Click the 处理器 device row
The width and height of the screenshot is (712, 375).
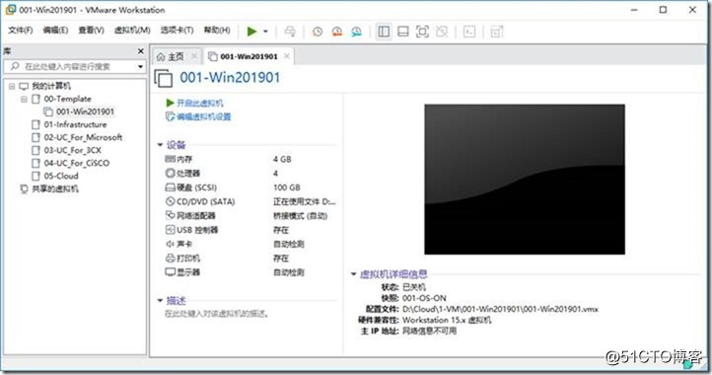(250, 173)
